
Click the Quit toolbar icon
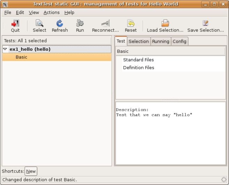[15, 23]
